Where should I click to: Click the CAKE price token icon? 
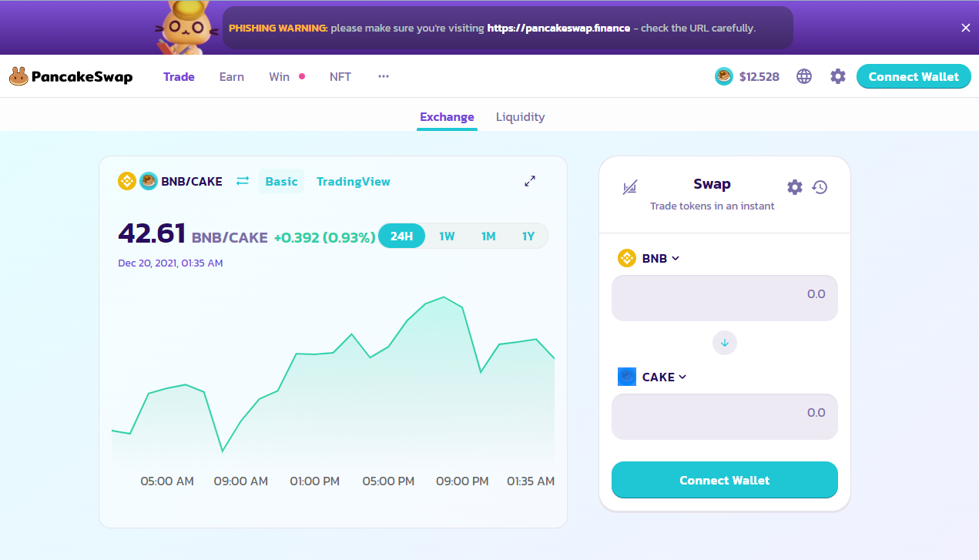pos(724,76)
